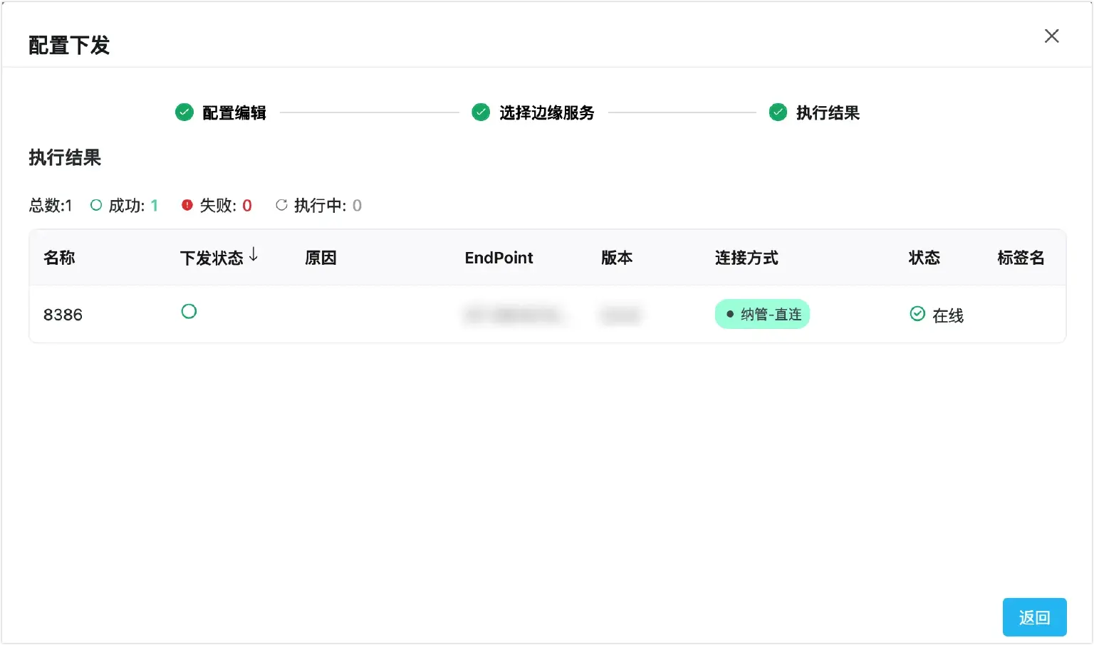Click the 纳管-直连 connection tag

(x=761, y=313)
